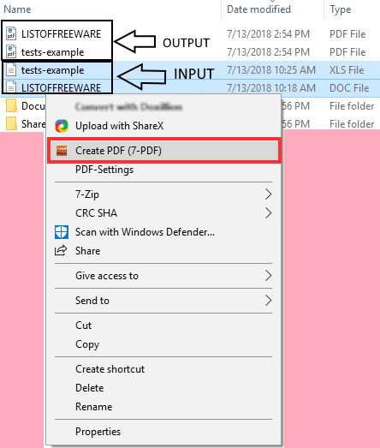This screenshot has width=380, height=448.
Task: Sort by Date modified column header
Action: (x=258, y=9)
